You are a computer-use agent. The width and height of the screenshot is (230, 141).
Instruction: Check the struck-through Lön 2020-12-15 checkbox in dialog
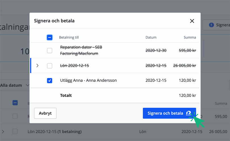pyautogui.click(x=49, y=66)
